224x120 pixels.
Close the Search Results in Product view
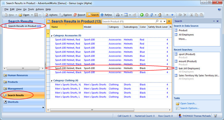(169, 21)
